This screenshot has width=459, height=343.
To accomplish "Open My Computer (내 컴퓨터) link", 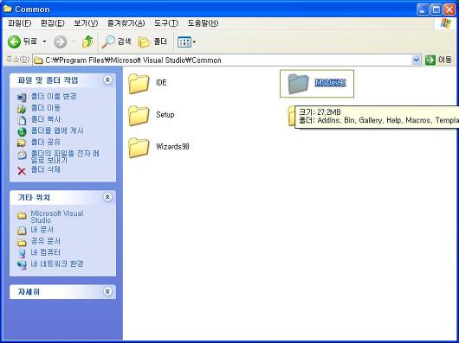I will (x=46, y=252).
